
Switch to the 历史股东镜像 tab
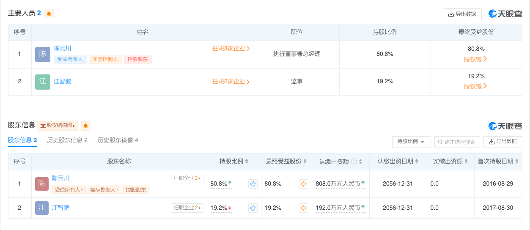click(x=118, y=140)
